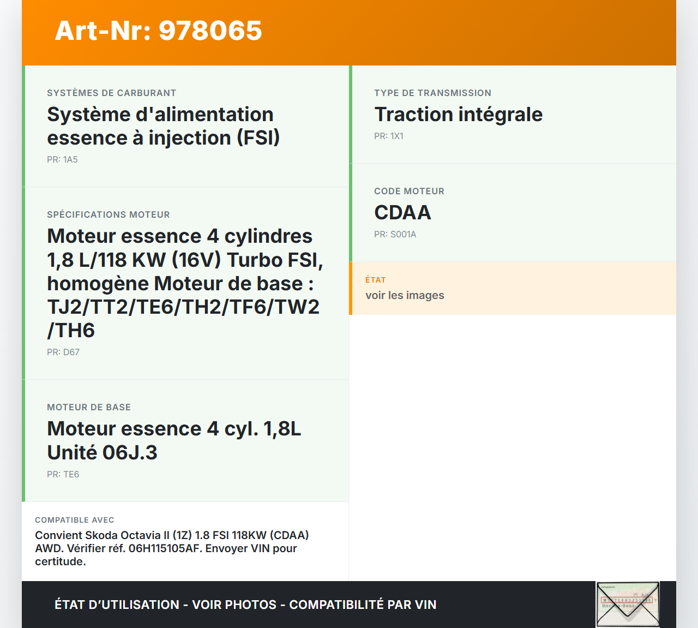This screenshot has width=698, height=628.
Task: Click the PR: S001A code
Action: coord(395,234)
